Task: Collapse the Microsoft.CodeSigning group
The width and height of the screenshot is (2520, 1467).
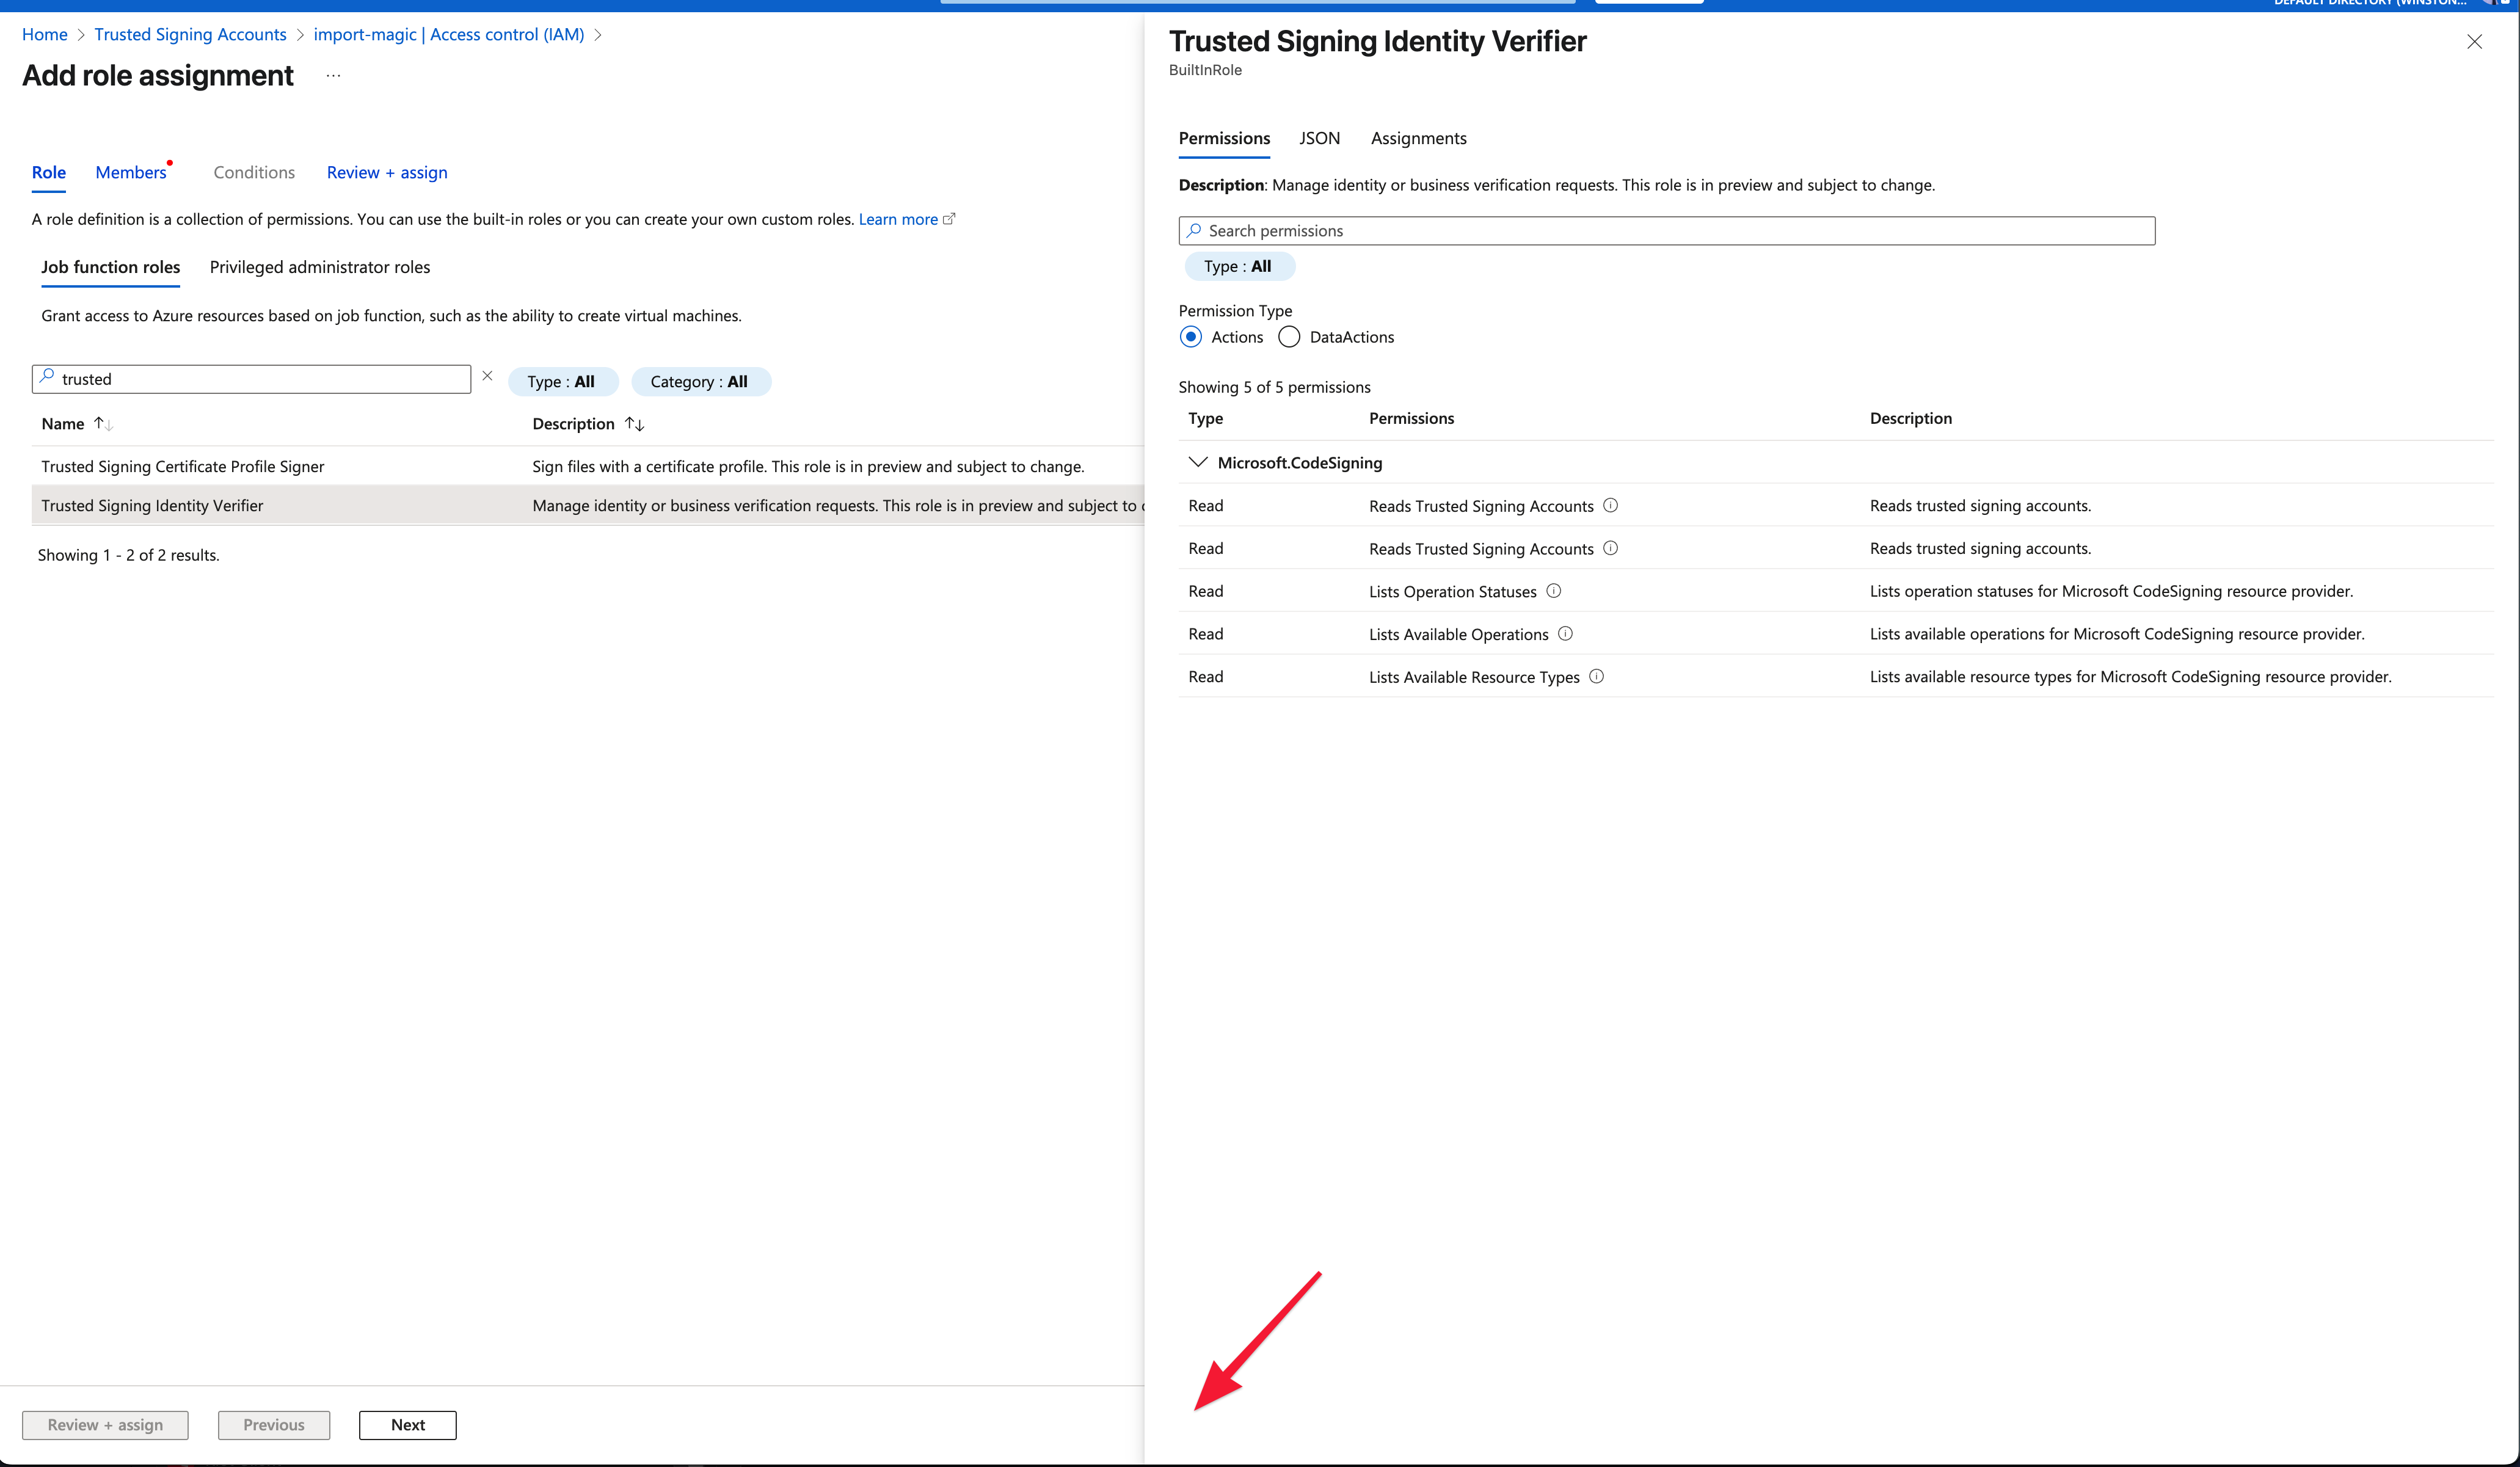Action: 1197,462
